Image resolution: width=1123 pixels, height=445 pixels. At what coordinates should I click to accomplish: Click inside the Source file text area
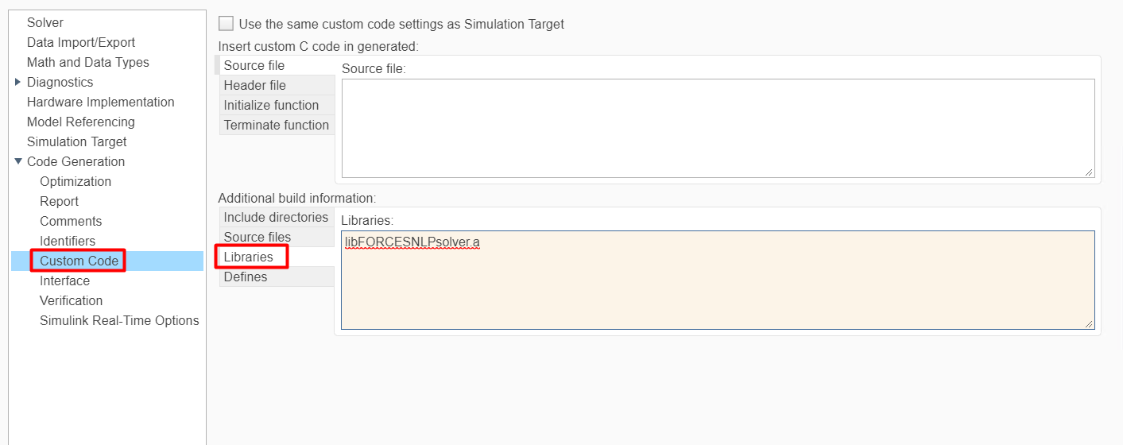pyautogui.click(x=717, y=127)
